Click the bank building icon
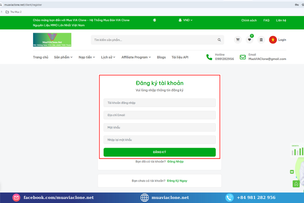 (261, 40)
